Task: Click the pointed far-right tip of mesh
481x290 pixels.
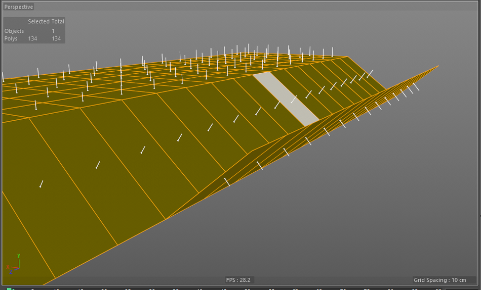Action: pos(437,66)
